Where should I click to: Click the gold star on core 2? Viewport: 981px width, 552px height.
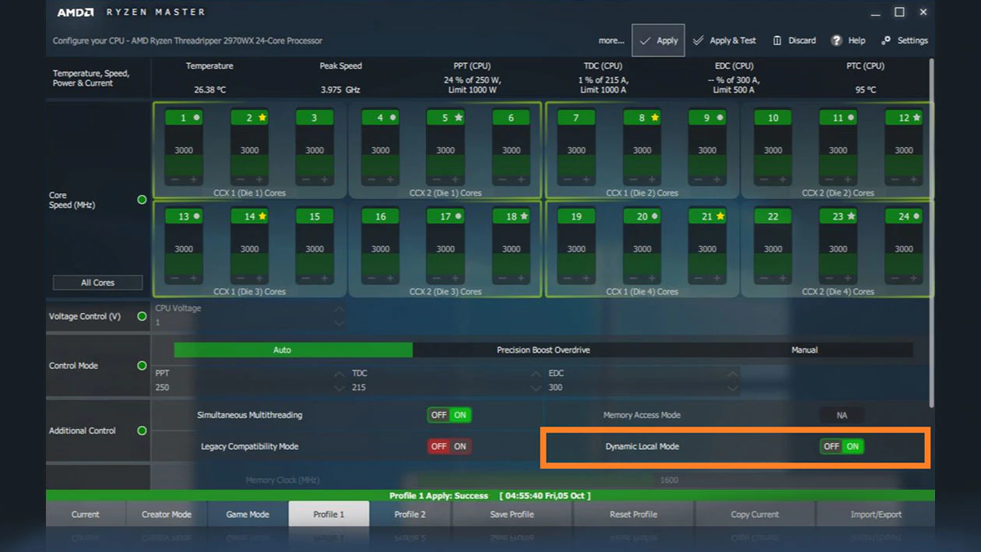point(262,118)
